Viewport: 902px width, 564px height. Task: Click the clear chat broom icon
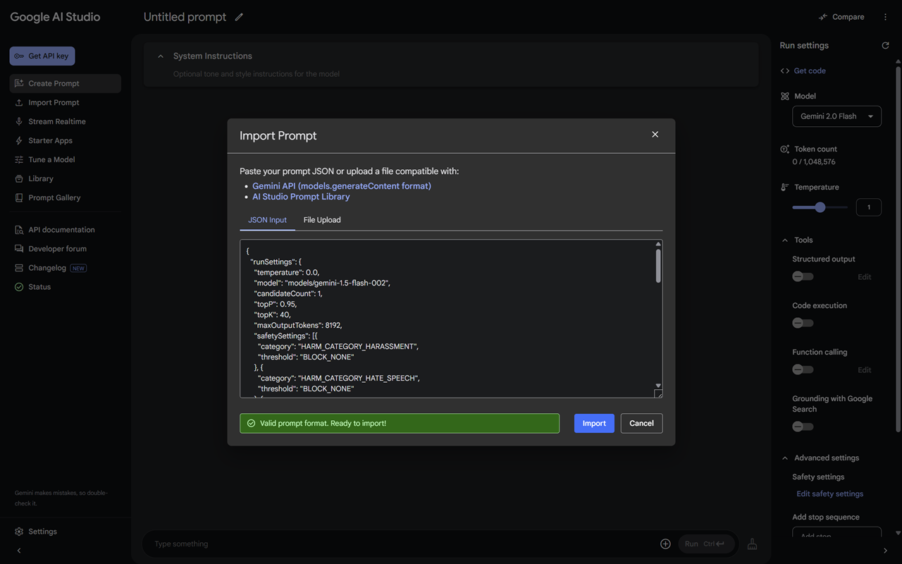752,544
